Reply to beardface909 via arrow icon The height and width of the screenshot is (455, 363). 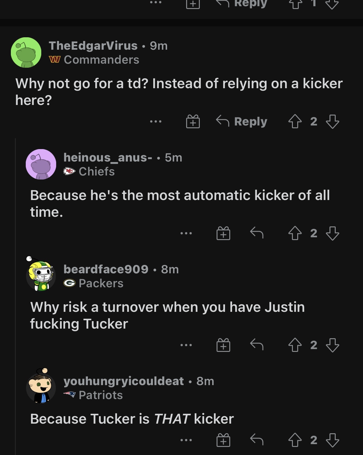click(257, 344)
